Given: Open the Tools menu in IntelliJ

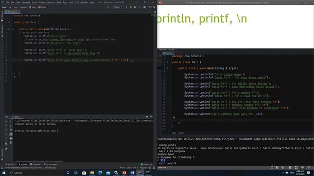Looking at the screenshot, I should point(71,2).
